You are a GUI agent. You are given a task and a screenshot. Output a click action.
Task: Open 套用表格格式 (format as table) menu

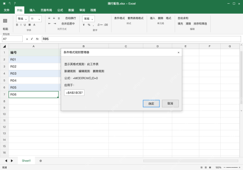[x=136, y=18]
